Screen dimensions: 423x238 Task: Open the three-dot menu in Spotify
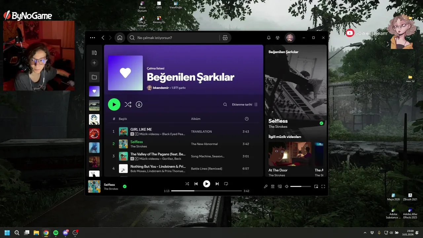(x=93, y=38)
